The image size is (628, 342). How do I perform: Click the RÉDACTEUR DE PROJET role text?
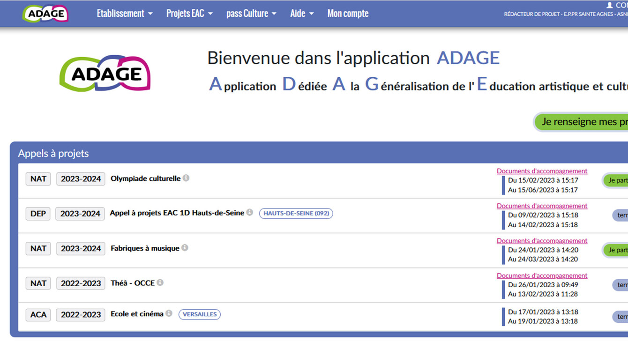pos(532,14)
